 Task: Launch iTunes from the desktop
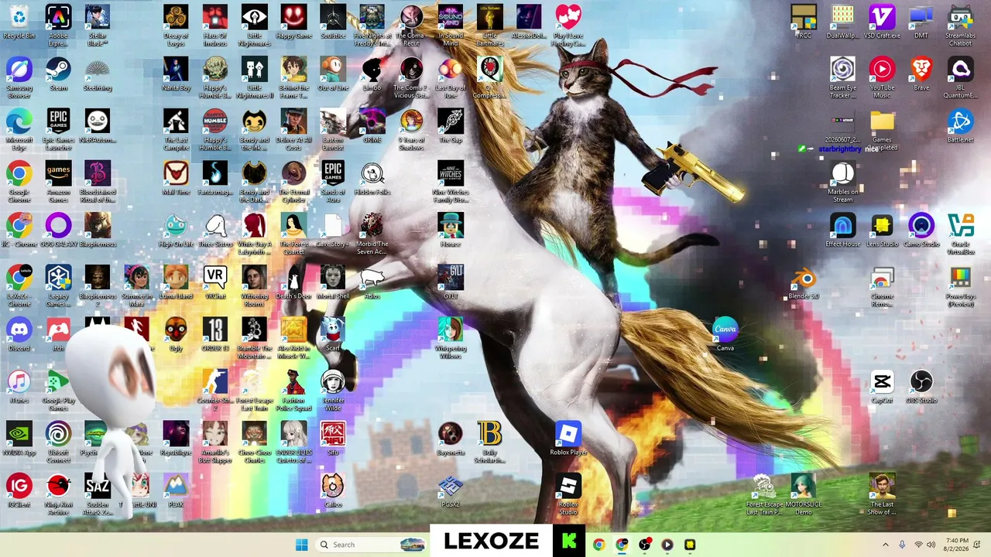[19, 386]
